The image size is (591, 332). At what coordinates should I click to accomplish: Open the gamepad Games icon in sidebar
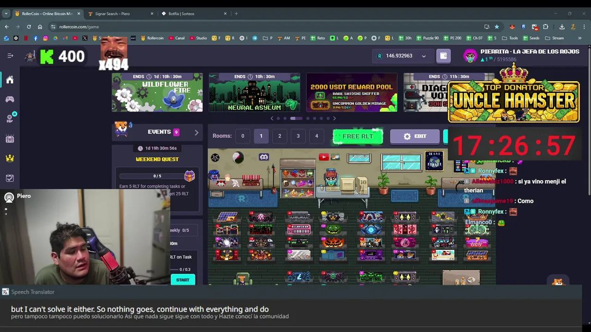(x=10, y=99)
